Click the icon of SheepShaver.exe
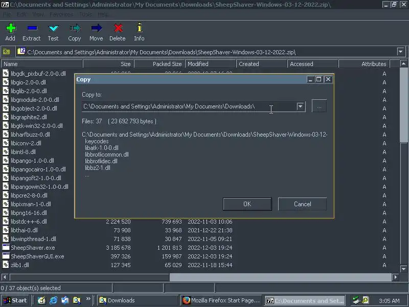Viewport: 409px width, 307px height. pos(6,247)
